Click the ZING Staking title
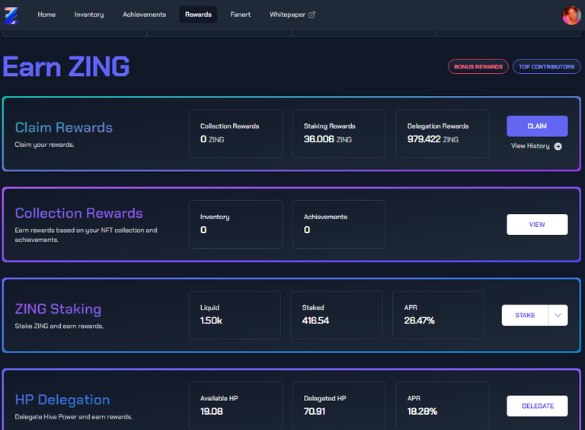The image size is (585, 430). coord(58,309)
